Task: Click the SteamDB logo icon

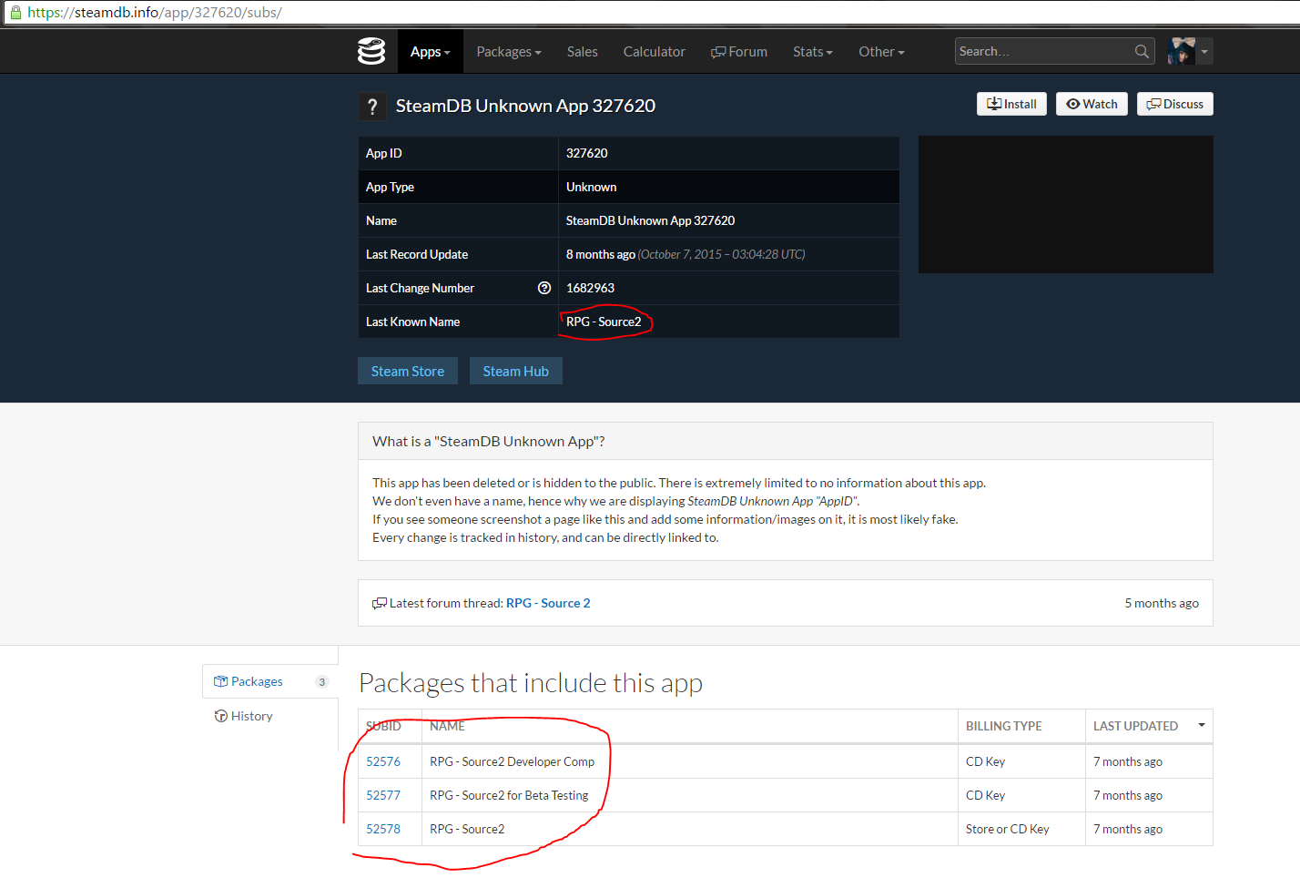Action: click(x=371, y=52)
